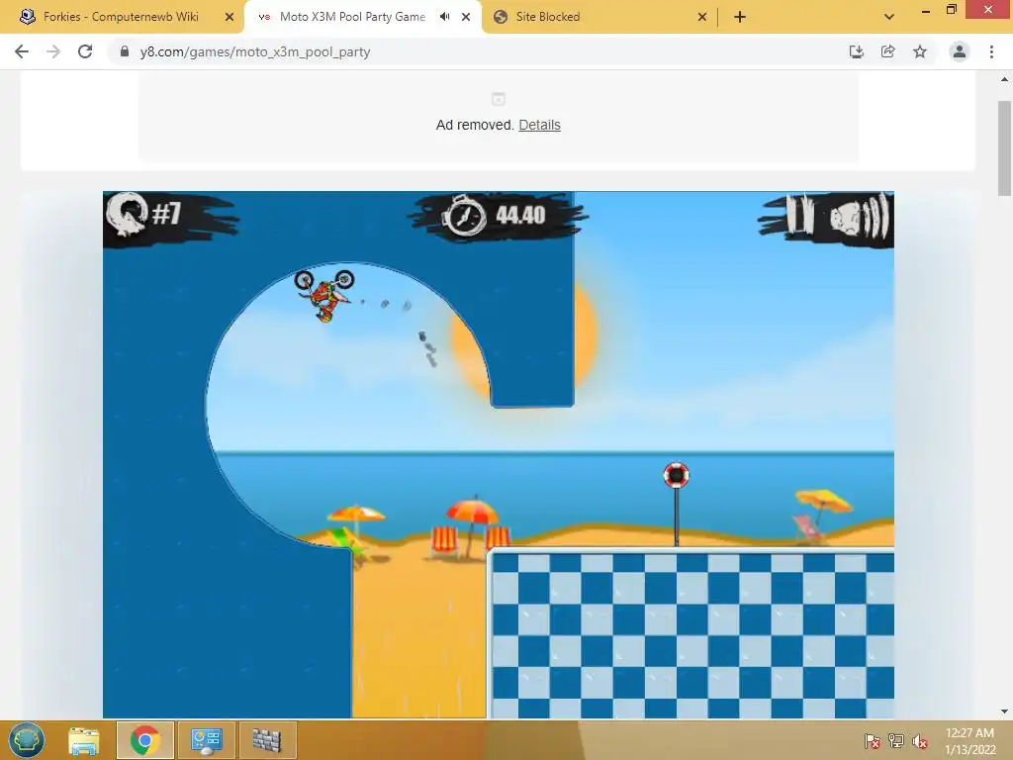Image resolution: width=1013 pixels, height=760 pixels.
Task: Focus the y8.com address bar
Action: click(x=478, y=51)
